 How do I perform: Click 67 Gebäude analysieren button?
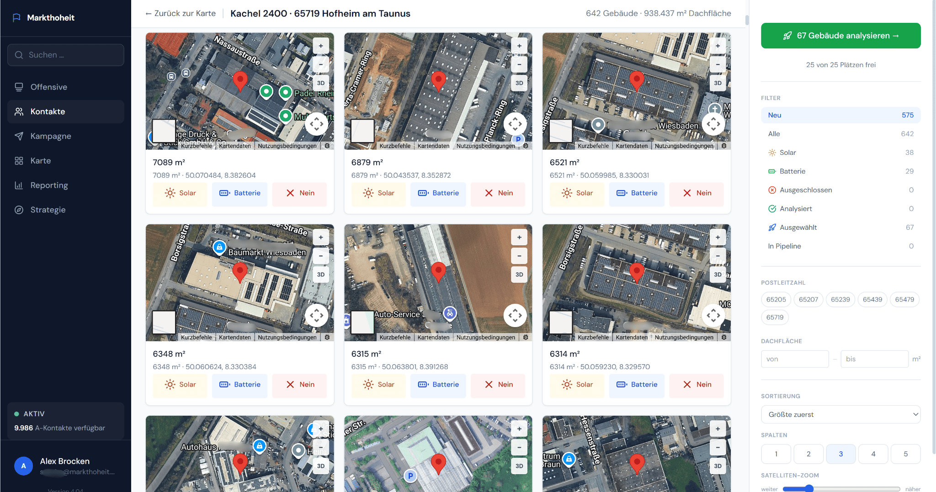coord(840,36)
